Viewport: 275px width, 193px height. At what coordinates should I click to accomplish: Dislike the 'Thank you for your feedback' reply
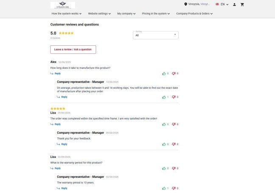pyautogui.click(x=174, y=144)
